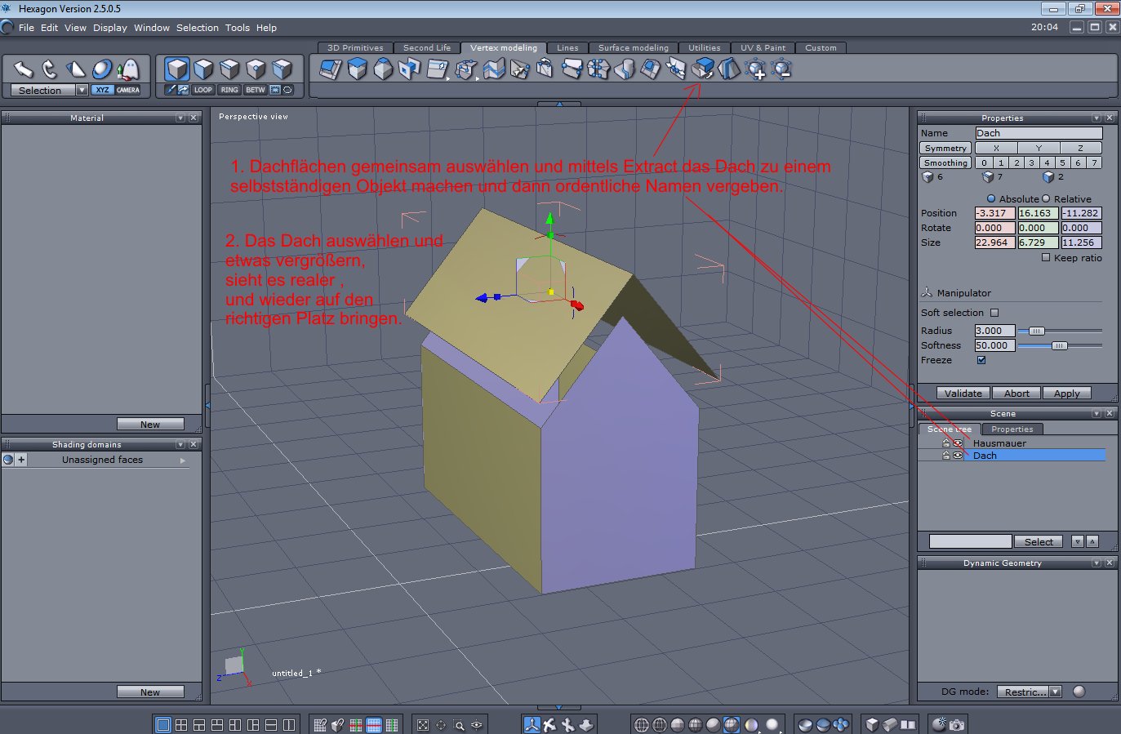Screen dimensions: 1121x734
Task: Switch to the UV & Paint tab
Action: click(763, 47)
